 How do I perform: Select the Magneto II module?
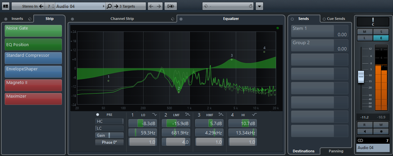click(x=33, y=85)
